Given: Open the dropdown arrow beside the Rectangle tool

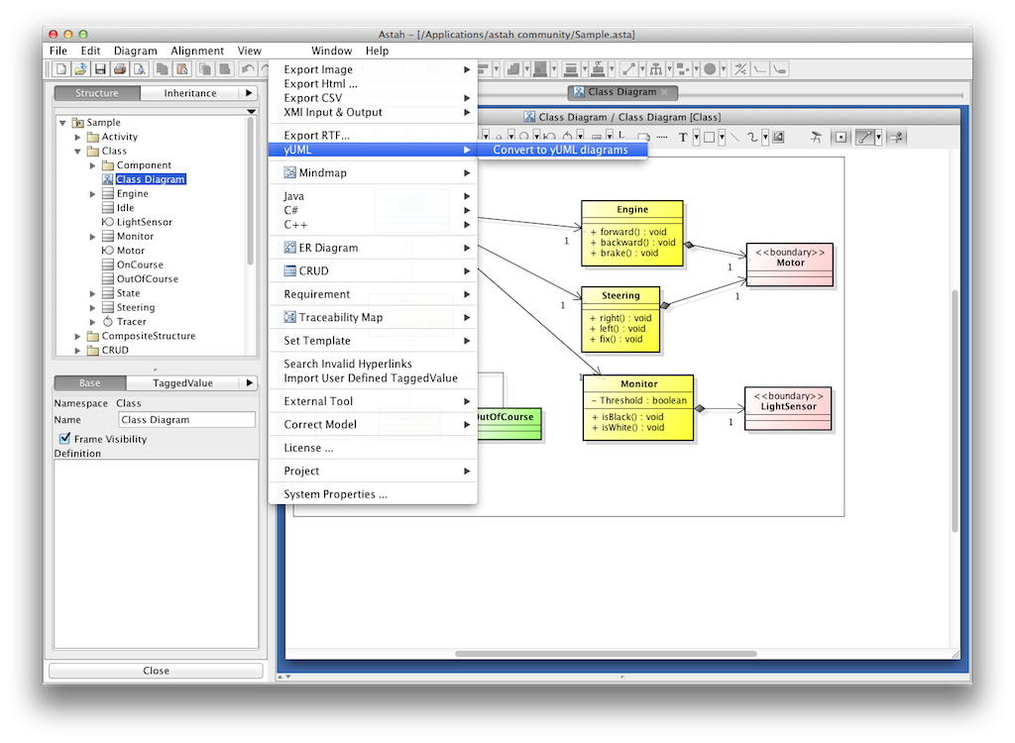Looking at the screenshot, I should (x=722, y=138).
